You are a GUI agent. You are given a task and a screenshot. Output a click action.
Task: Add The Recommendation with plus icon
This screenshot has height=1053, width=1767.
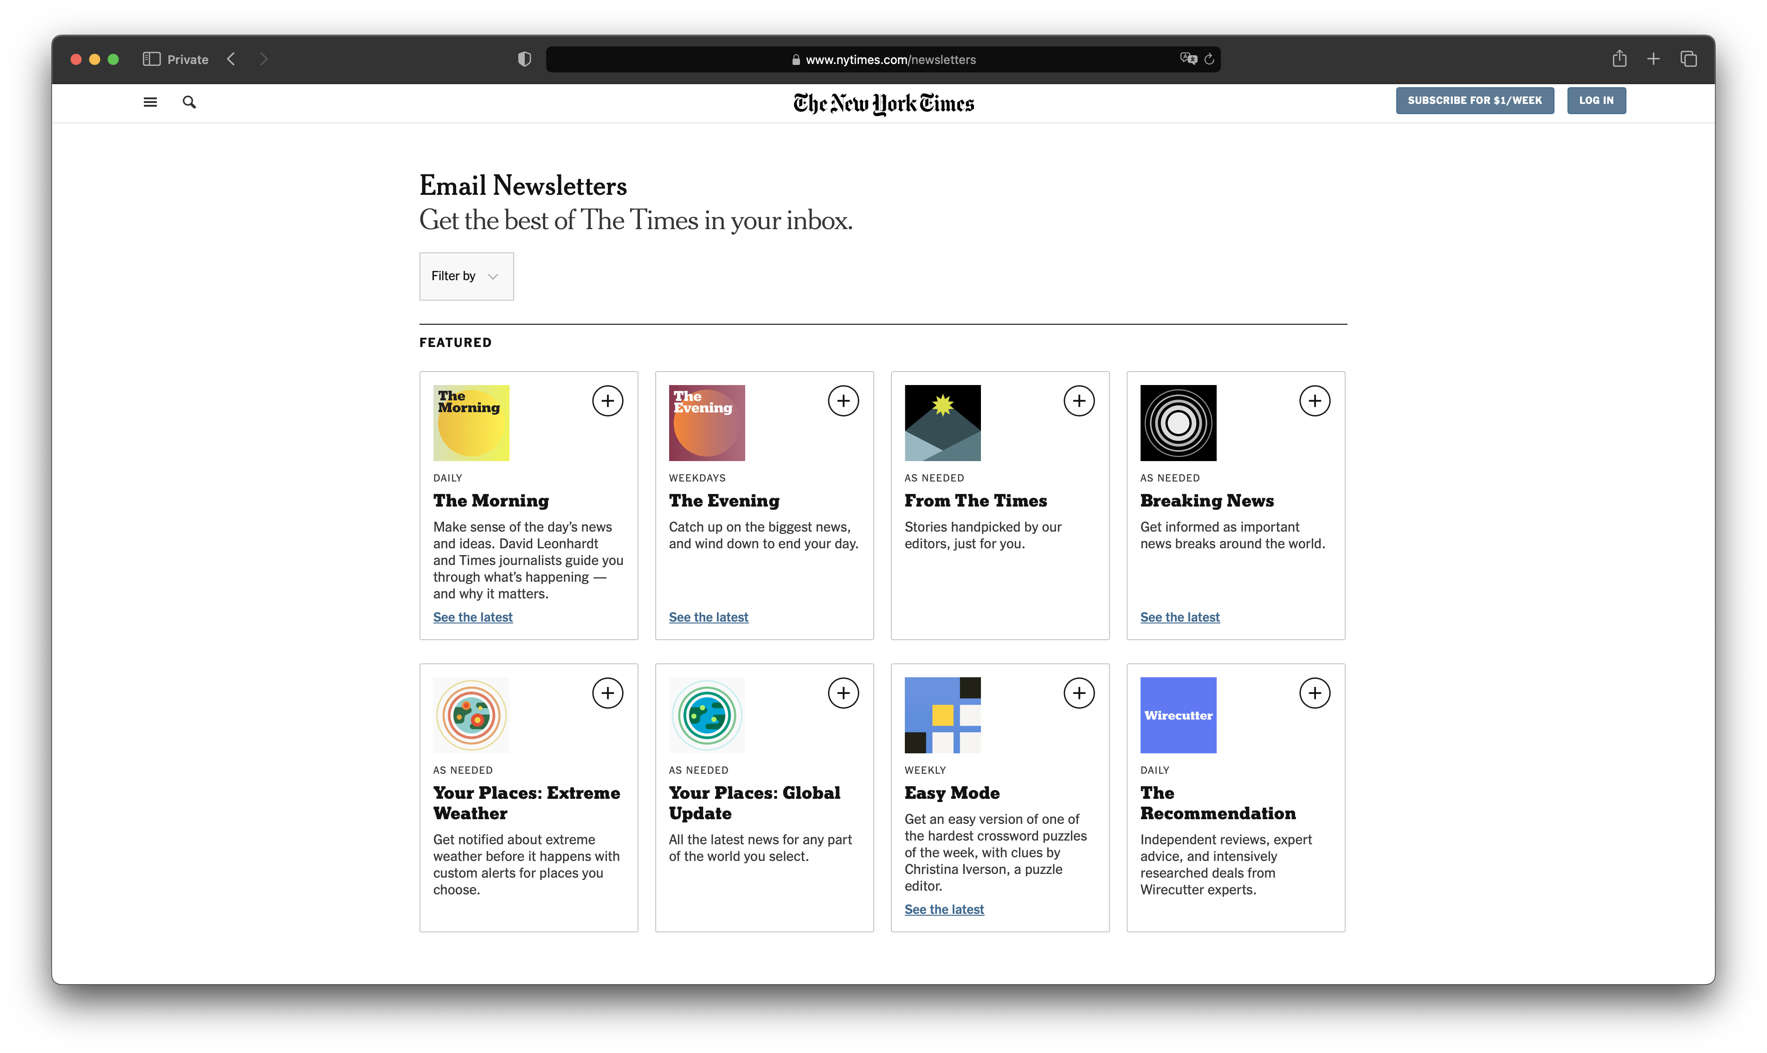click(1314, 693)
